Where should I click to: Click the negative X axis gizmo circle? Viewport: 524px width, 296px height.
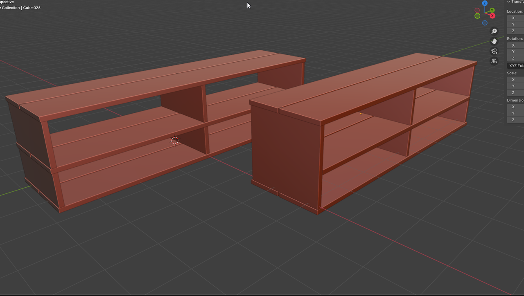(477, 10)
